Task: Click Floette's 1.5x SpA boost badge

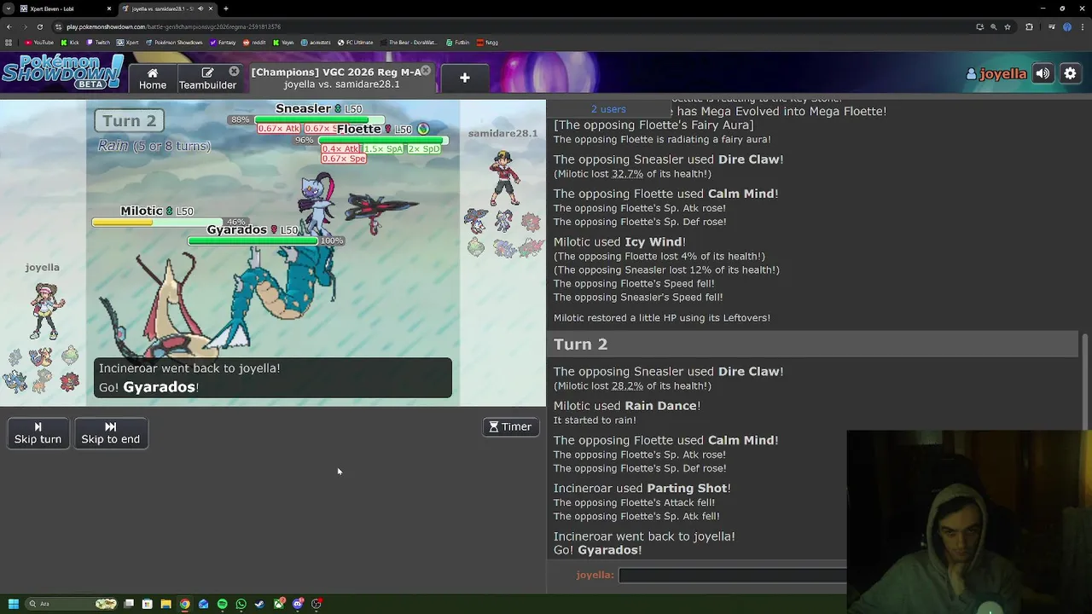Action: [382, 149]
